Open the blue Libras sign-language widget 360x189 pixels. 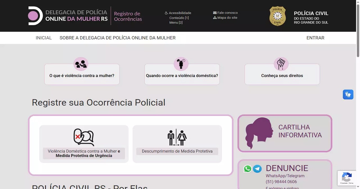click(348, 94)
